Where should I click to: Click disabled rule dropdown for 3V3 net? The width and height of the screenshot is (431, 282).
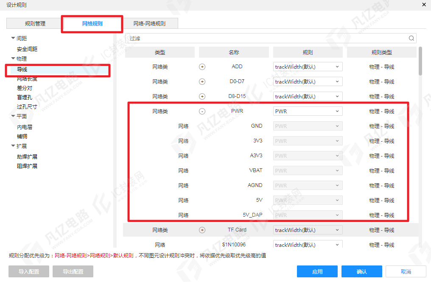click(x=308, y=141)
